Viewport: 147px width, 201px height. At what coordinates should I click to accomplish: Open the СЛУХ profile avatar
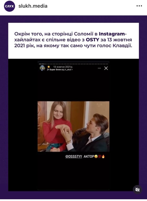click(9, 6)
